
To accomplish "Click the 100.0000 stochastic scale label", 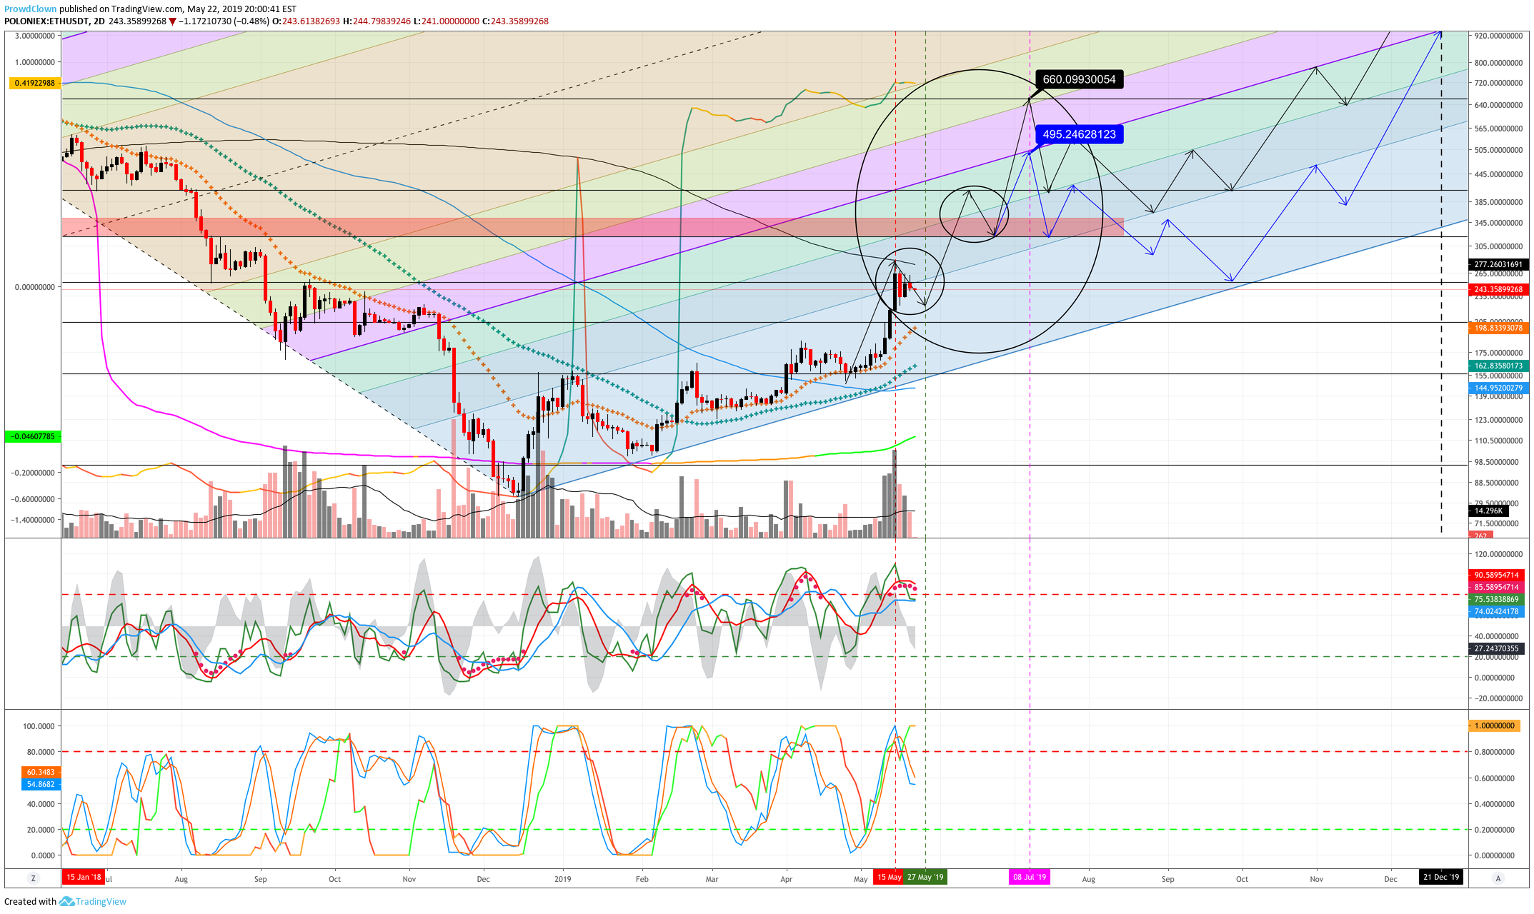I will 39,726.
